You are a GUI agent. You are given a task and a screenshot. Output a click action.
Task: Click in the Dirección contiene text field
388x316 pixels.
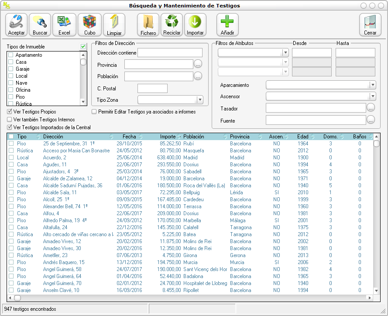tap(170, 53)
